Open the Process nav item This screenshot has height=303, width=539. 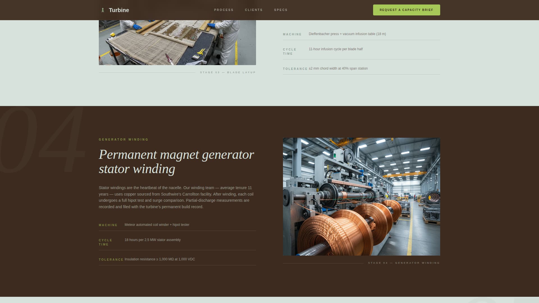point(224,10)
